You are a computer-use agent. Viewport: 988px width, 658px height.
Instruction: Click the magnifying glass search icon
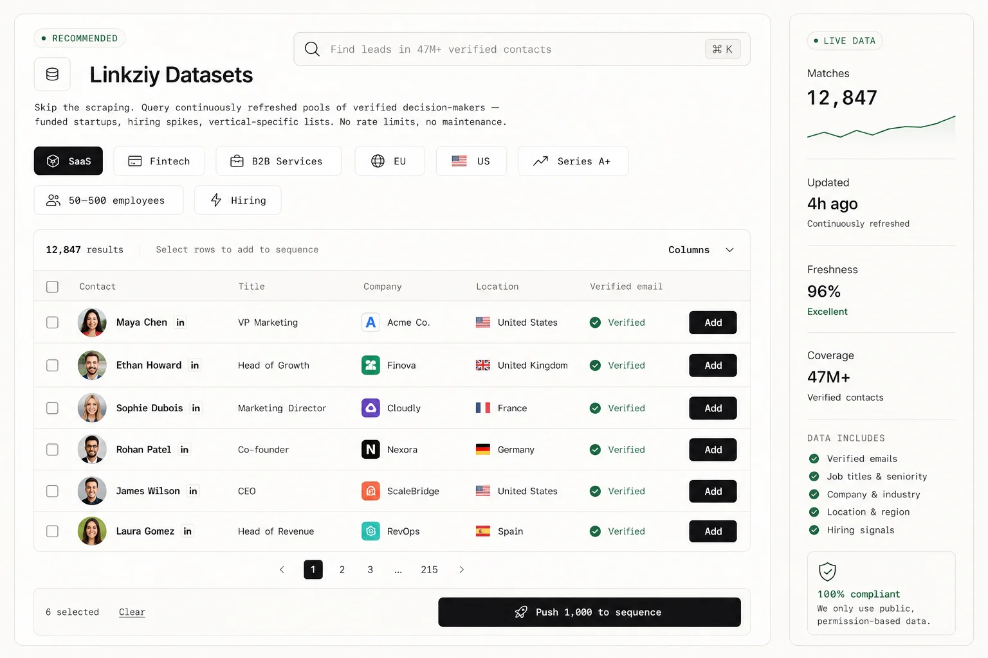pos(312,49)
